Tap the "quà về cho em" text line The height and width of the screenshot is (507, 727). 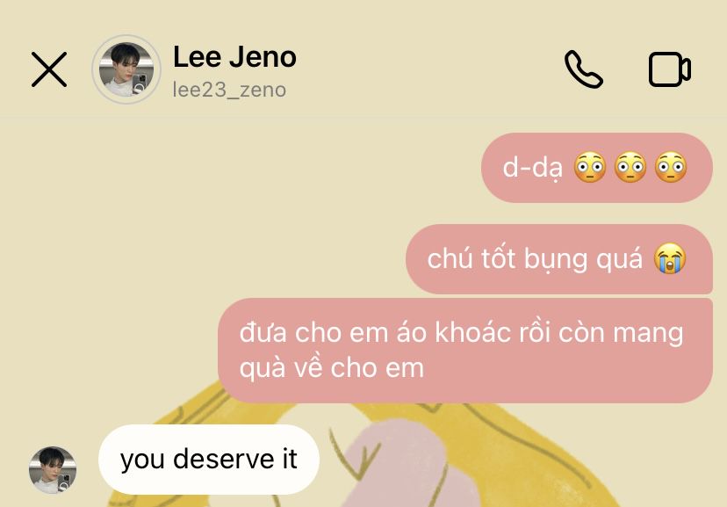332,368
